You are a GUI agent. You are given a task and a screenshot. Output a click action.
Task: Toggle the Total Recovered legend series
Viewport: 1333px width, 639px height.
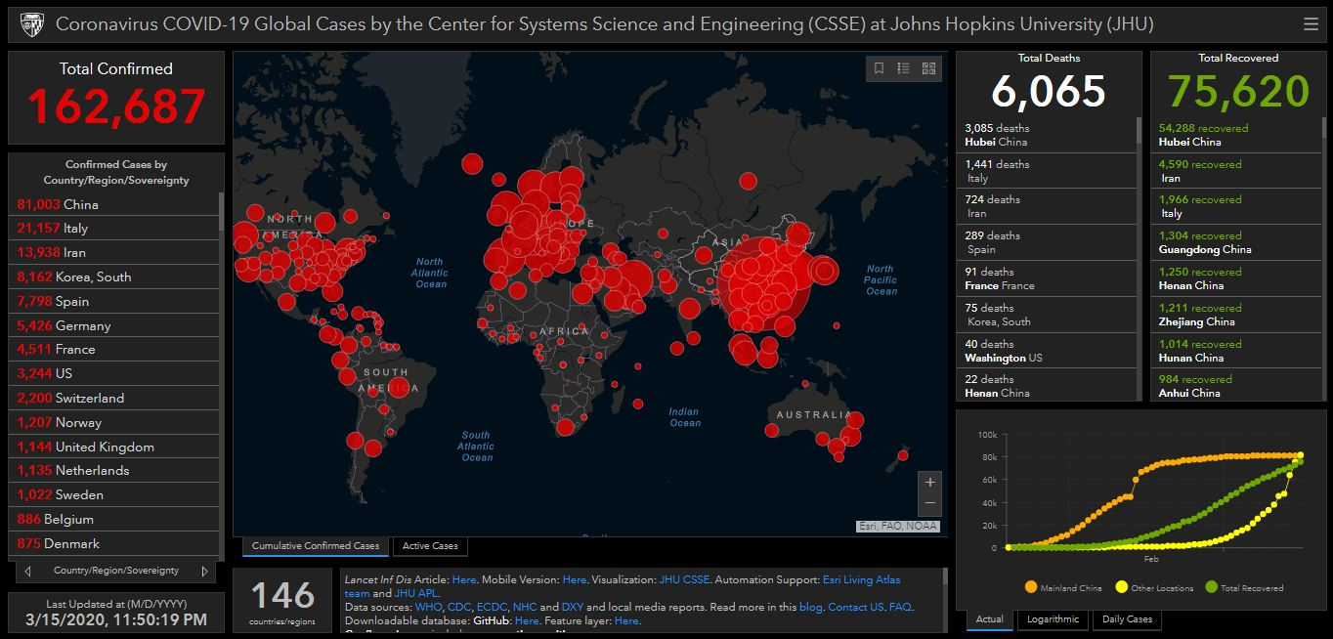click(x=1244, y=587)
